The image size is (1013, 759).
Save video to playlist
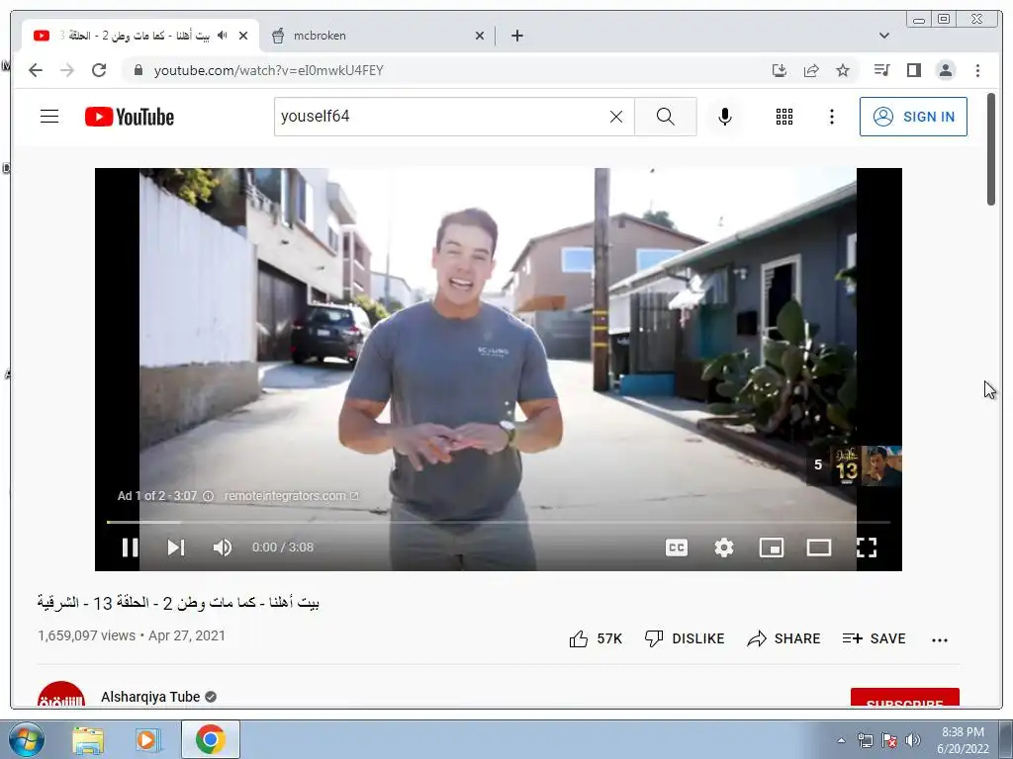click(x=875, y=638)
